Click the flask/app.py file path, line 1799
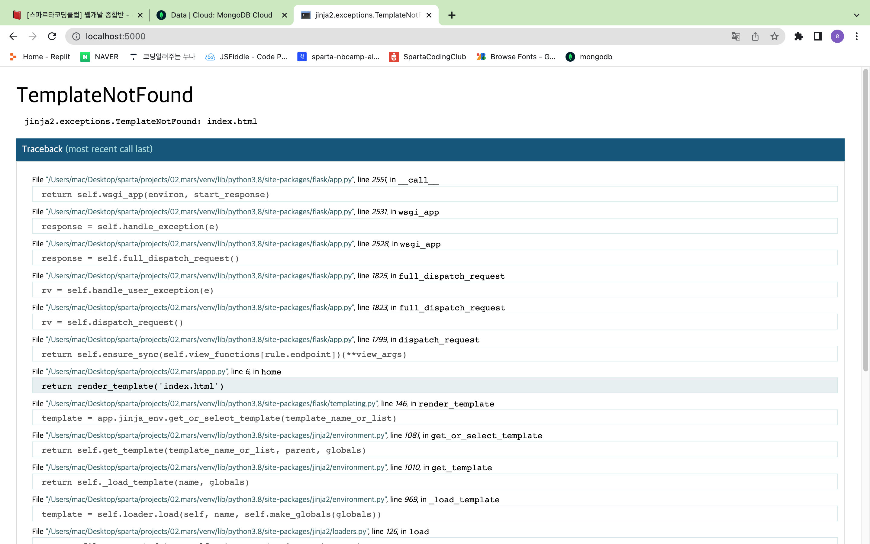 (x=200, y=340)
